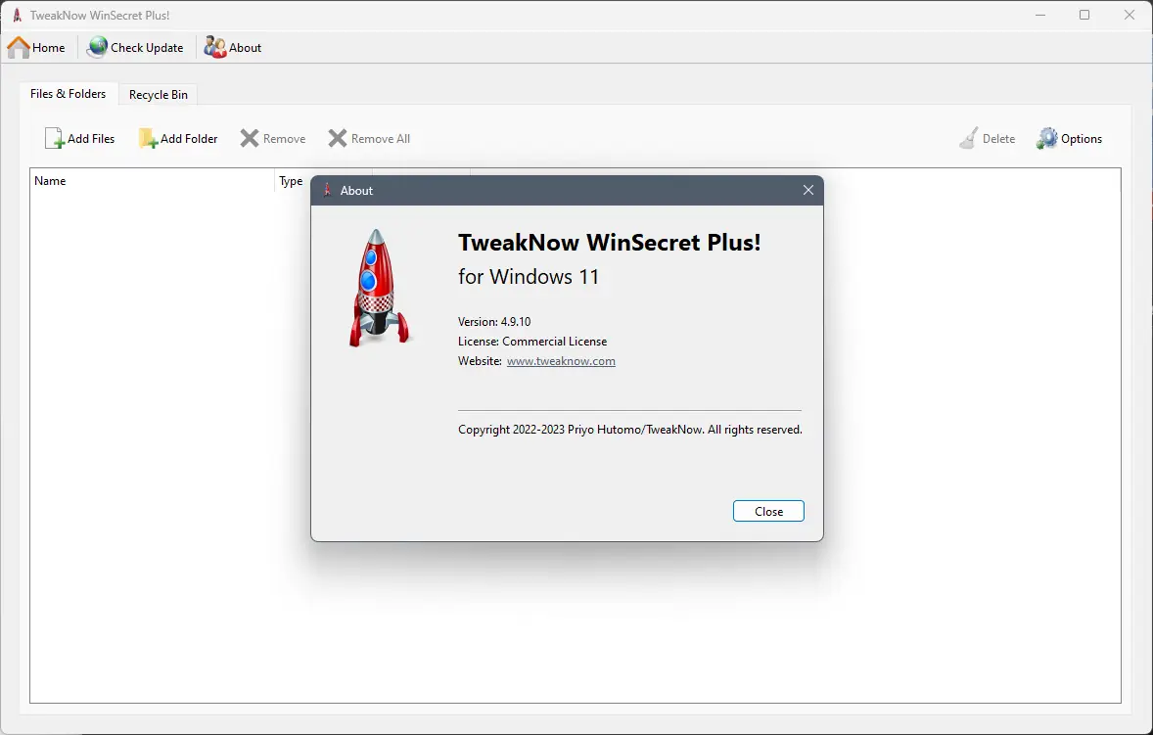This screenshot has width=1153, height=735.
Task: Click the Add Folder icon
Action: pyautogui.click(x=148, y=138)
